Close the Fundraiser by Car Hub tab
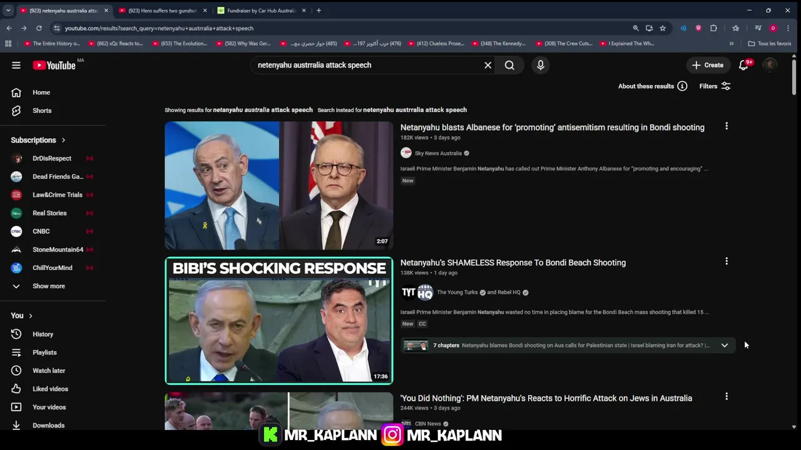The height and width of the screenshot is (450, 801). 304,11
